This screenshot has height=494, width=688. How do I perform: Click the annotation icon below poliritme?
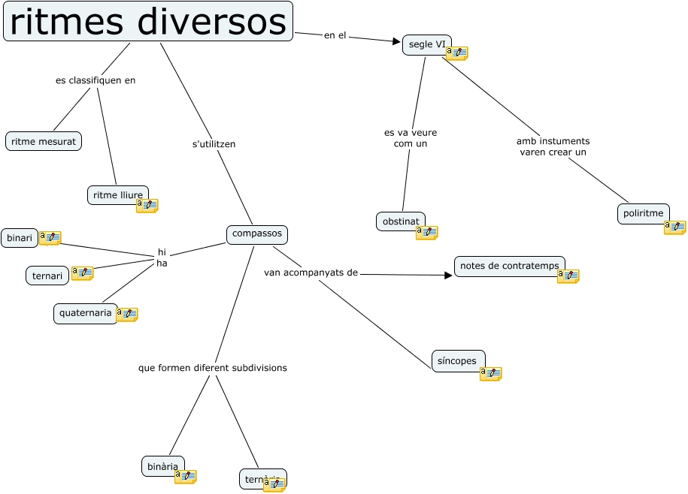[674, 227]
